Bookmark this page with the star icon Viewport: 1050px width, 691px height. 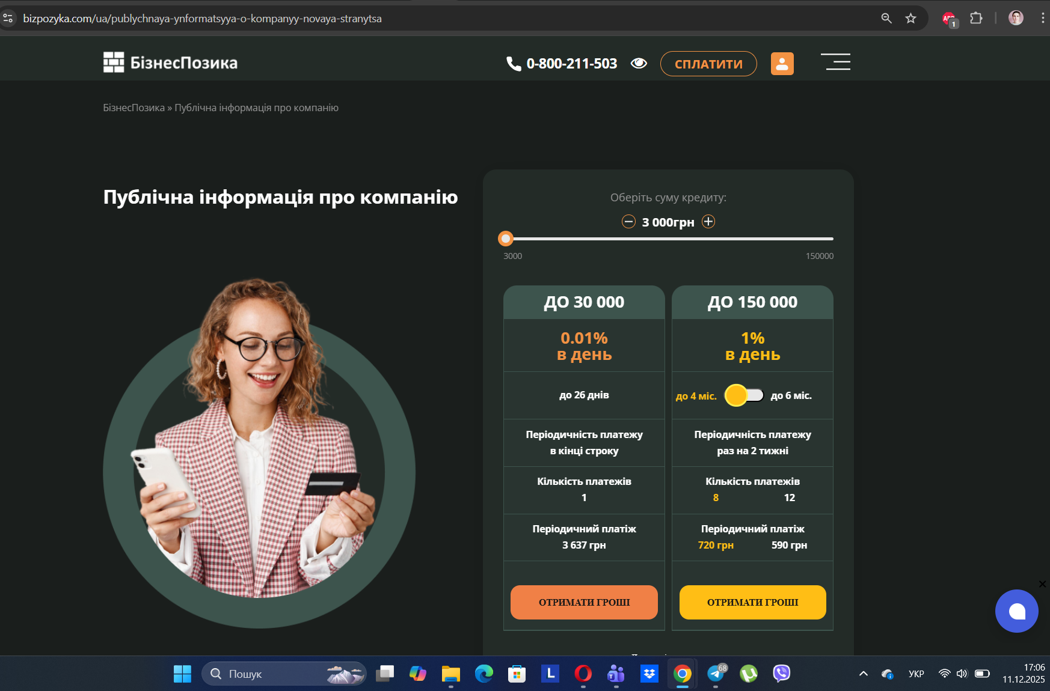911,19
